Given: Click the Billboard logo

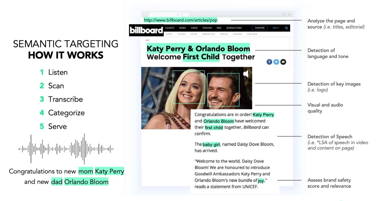Looking at the screenshot, I should coord(146,30).
